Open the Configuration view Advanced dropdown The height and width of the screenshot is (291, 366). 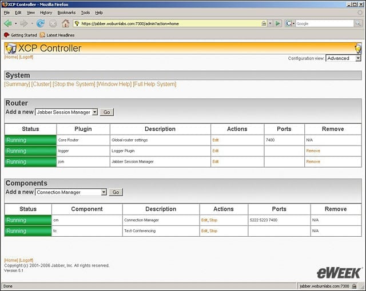[x=358, y=58]
